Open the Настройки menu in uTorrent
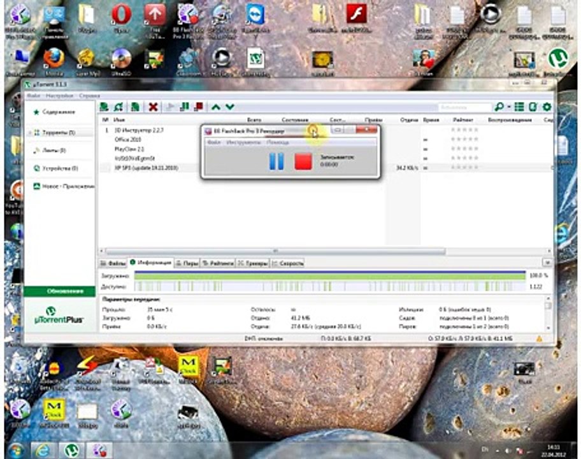 point(60,96)
